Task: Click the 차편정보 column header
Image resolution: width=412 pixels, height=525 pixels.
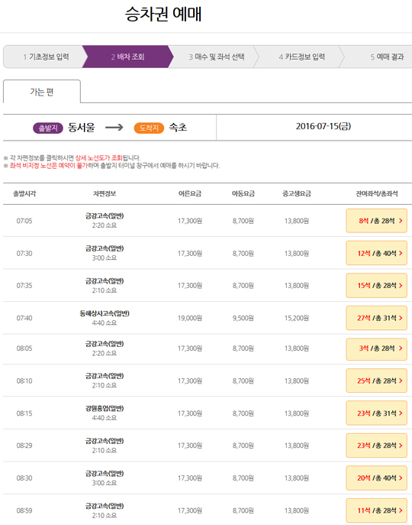Action: (x=105, y=193)
